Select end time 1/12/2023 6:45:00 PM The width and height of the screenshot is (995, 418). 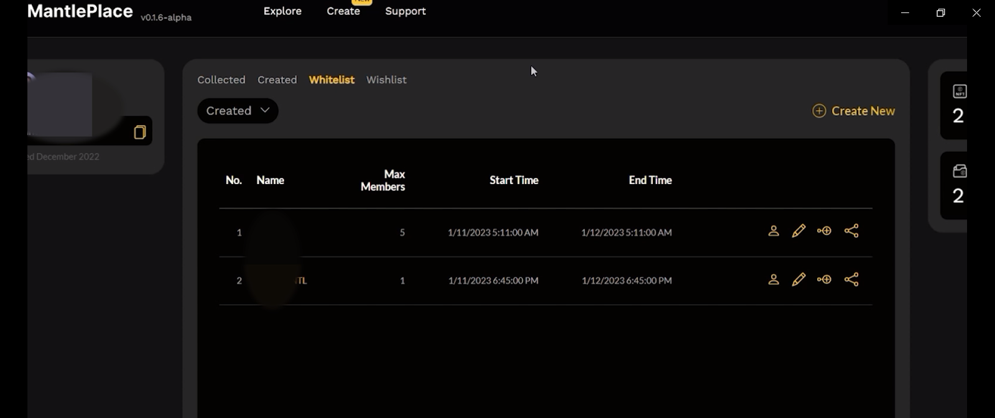pos(627,281)
